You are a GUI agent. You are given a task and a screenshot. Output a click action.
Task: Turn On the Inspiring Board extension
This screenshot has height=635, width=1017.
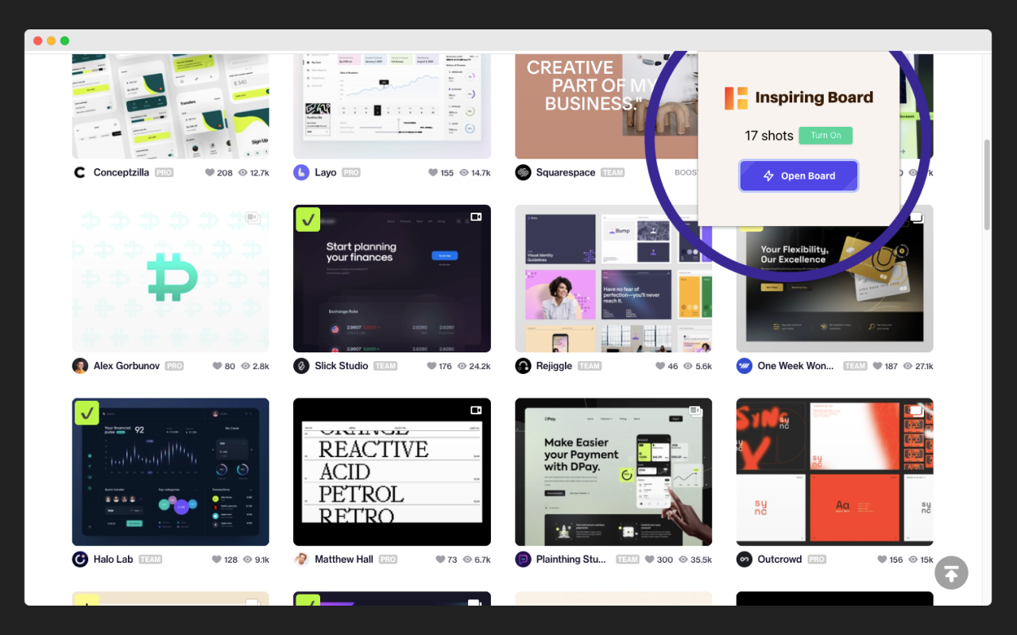(x=826, y=136)
